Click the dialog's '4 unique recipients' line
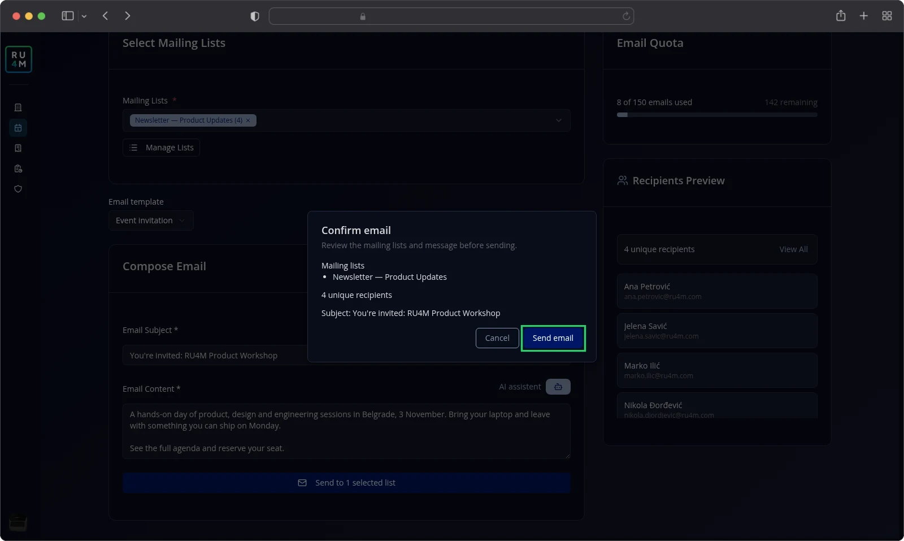The image size is (904, 541). click(357, 295)
